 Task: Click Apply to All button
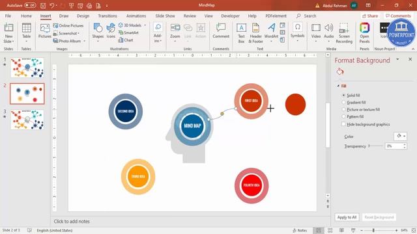[347, 217]
